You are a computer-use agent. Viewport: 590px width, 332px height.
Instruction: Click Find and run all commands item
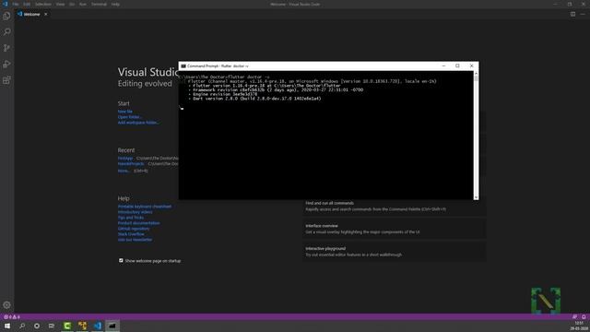click(x=394, y=207)
